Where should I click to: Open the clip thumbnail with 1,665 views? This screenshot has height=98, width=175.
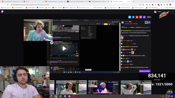(x=71, y=87)
